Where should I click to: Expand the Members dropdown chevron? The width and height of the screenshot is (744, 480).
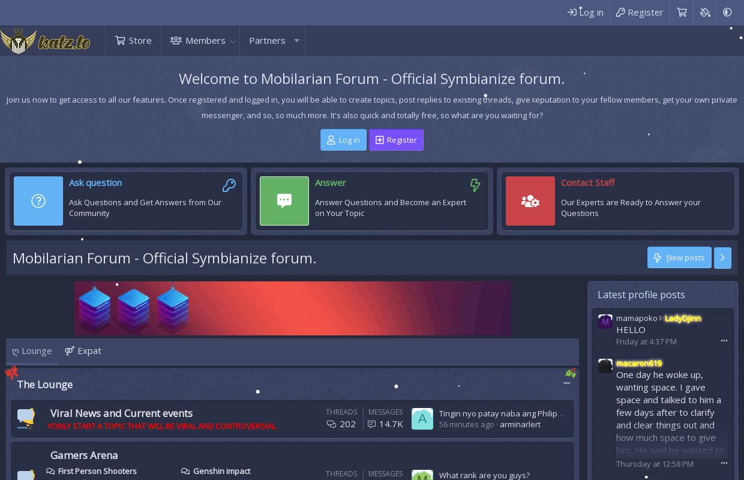[233, 42]
